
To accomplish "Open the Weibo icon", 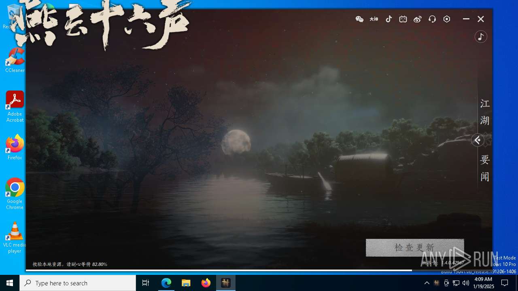I will tap(418, 19).
